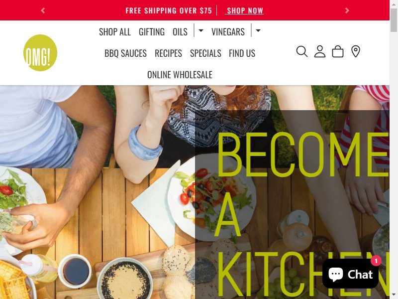Expand the Oils dropdown arrow
This screenshot has width=398, height=299.
[x=201, y=30]
